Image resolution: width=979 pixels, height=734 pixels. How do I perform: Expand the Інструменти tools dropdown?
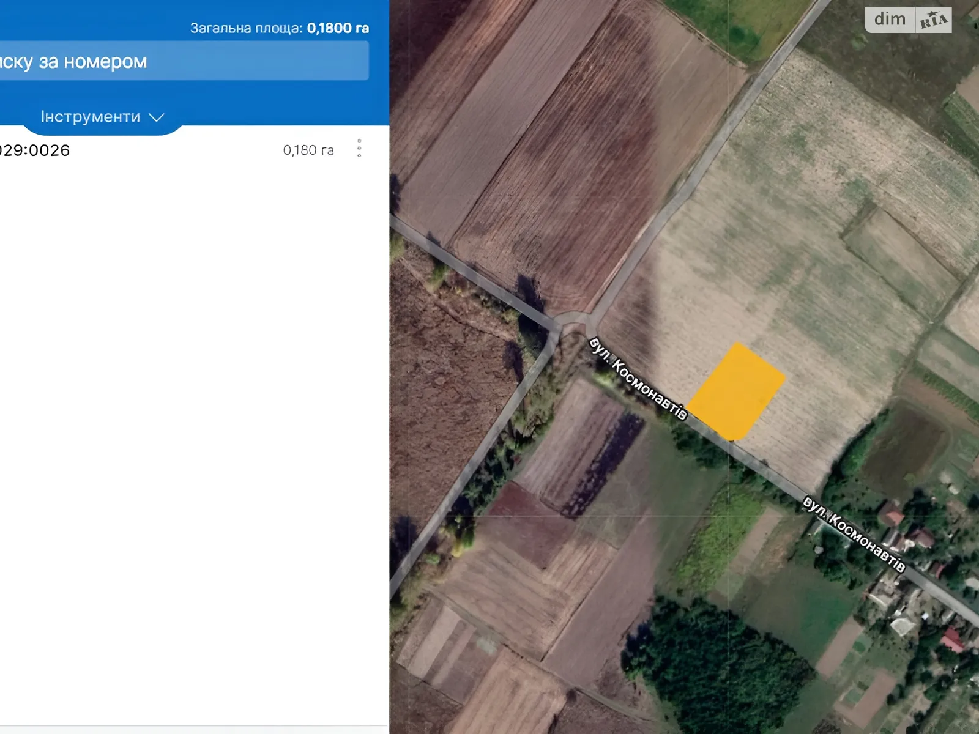pyautogui.click(x=102, y=117)
